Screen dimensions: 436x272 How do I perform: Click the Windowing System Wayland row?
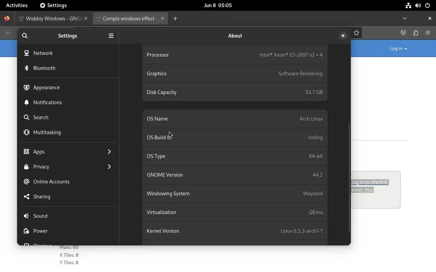pos(235,193)
